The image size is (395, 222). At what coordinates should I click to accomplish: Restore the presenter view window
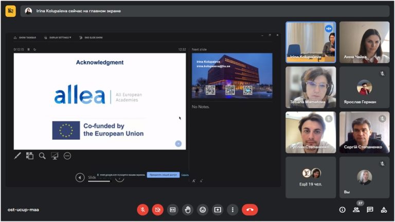pyautogui.click(x=270, y=35)
